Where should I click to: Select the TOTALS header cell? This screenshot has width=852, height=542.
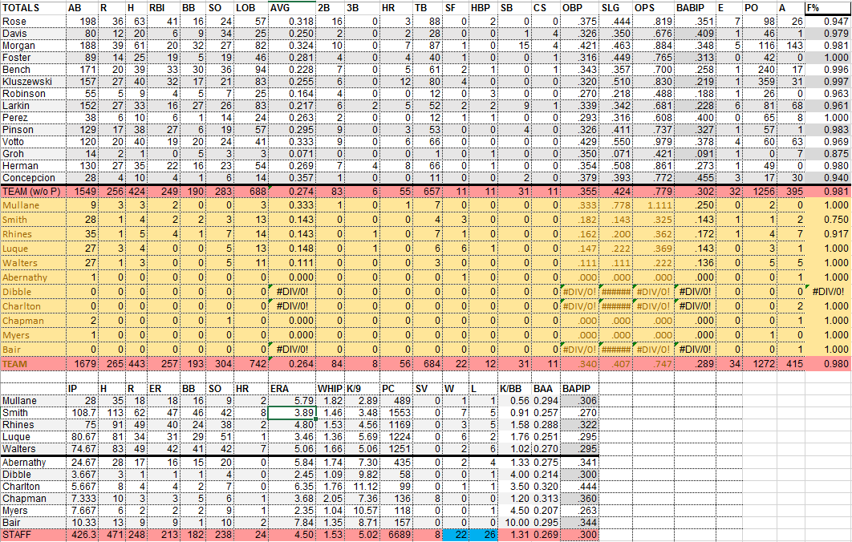click(33, 7)
